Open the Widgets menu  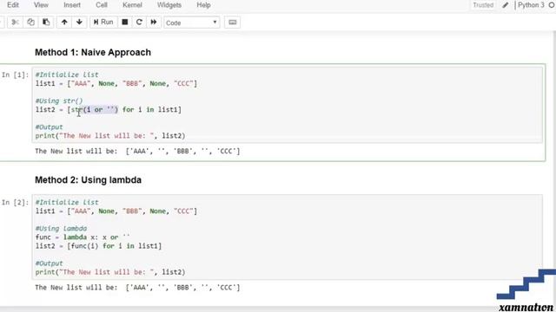[x=169, y=5]
